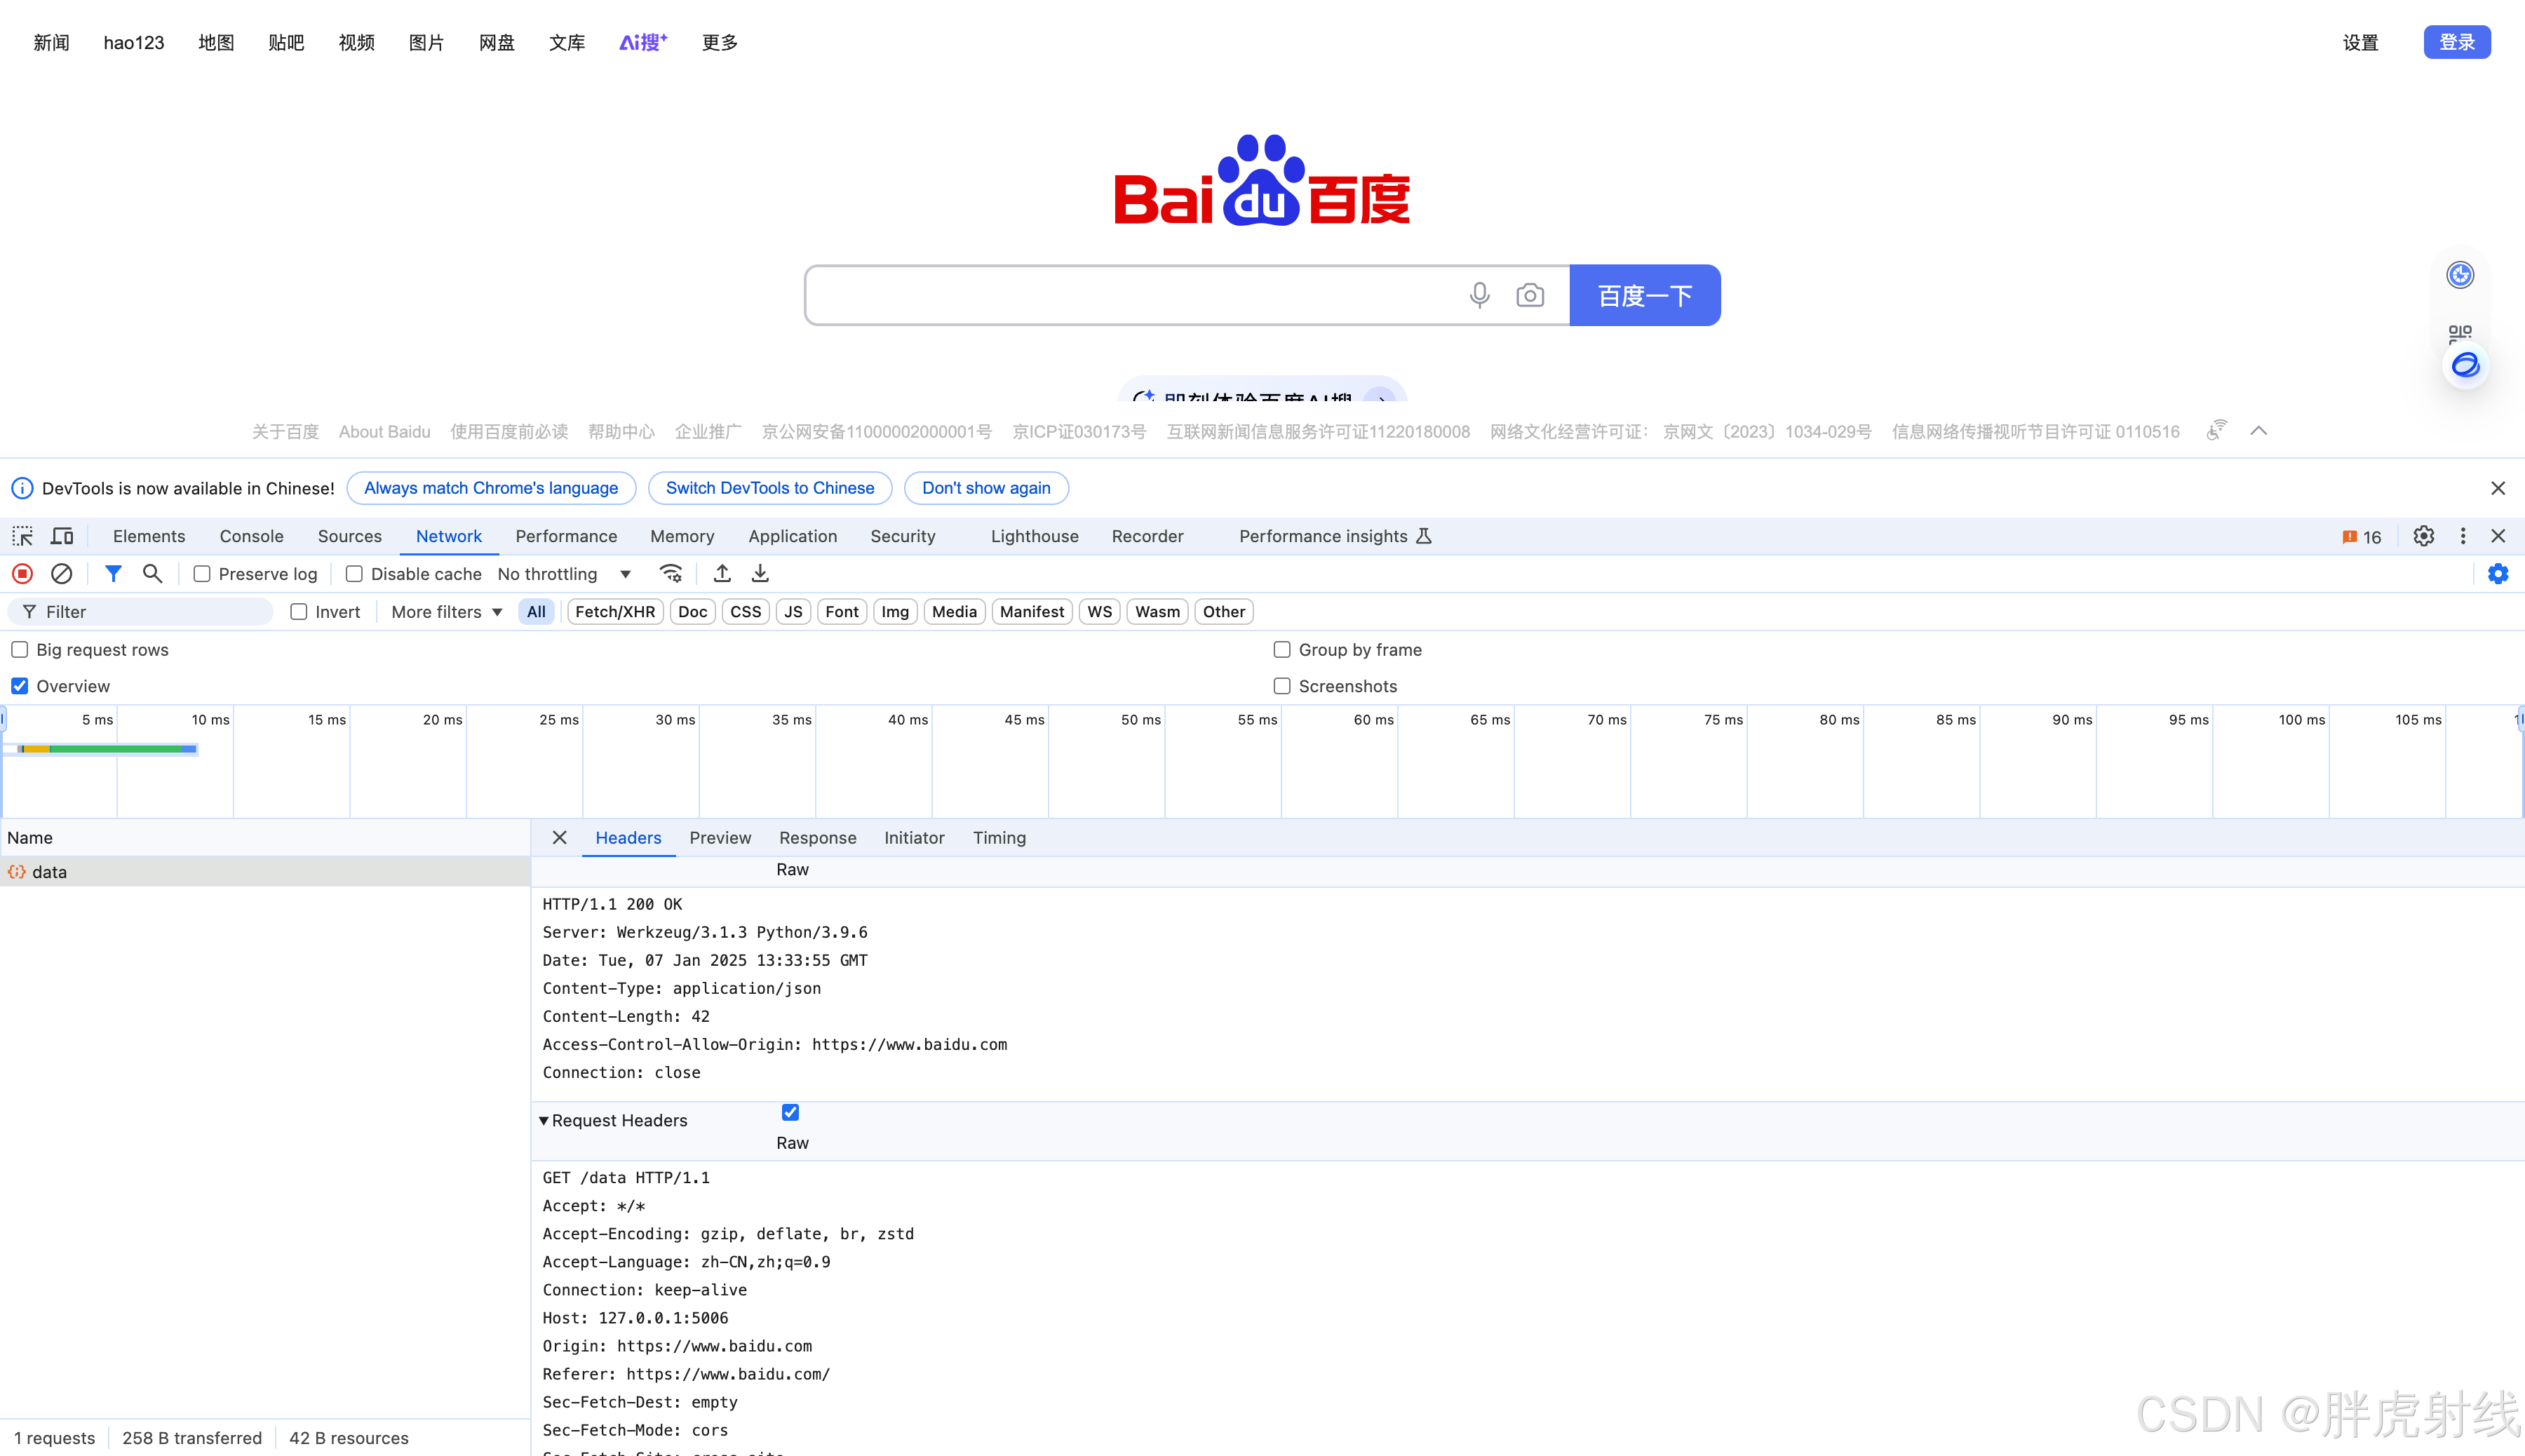Open the hao123 link
2525x1456 pixels.
(x=133, y=42)
